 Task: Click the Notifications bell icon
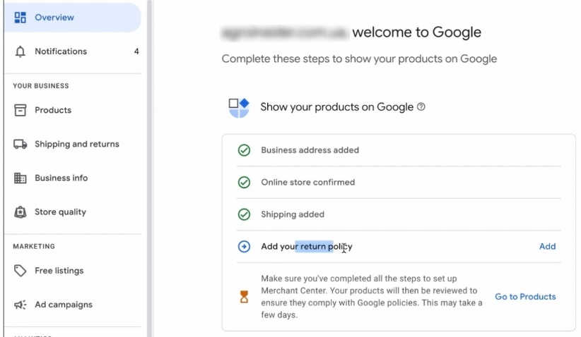pyautogui.click(x=20, y=51)
